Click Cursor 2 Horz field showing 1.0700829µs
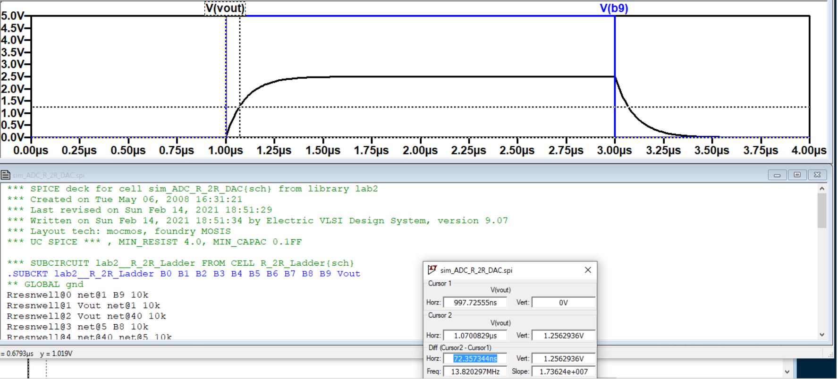The width and height of the screenshot is (838, 379). [x=475, y=336]
